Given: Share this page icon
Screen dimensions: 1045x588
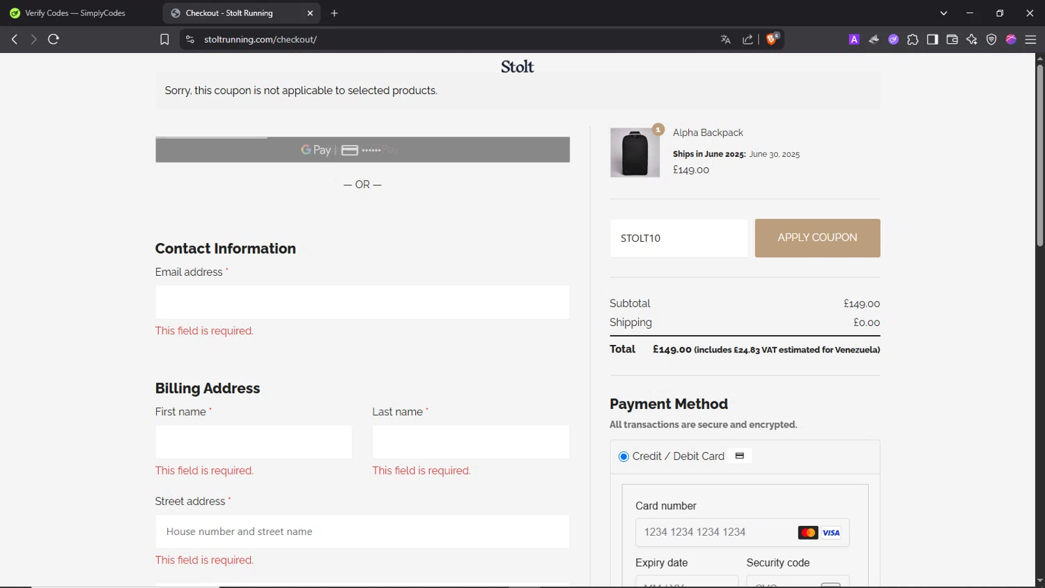Looking at the screenshot, I should click(748, 40).
